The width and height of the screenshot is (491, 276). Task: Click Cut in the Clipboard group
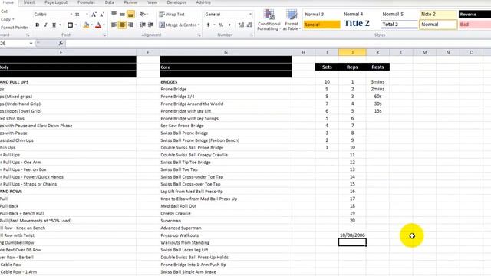[x=5, y=11]
